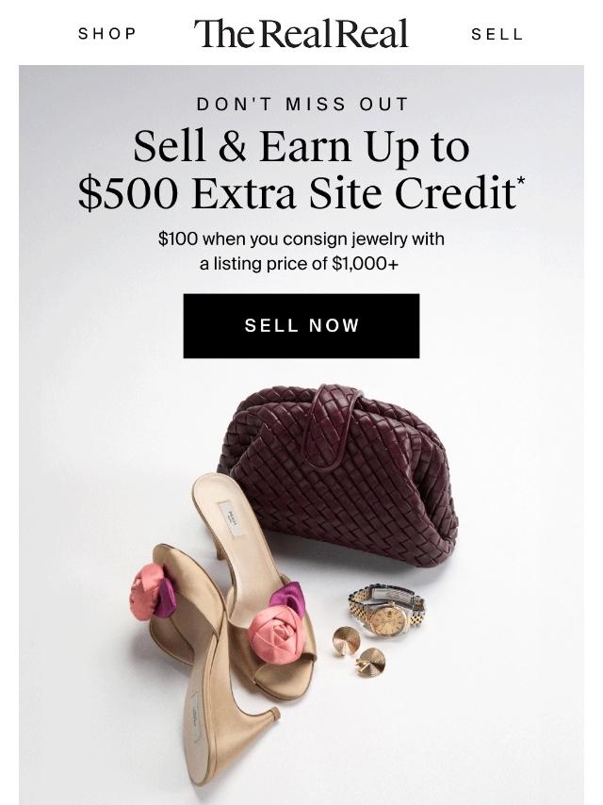Image resolution: width=603 pixels, height=805 pixels.
Task: Click the pink rose on the upright heel
Action: tap(274, 630)
